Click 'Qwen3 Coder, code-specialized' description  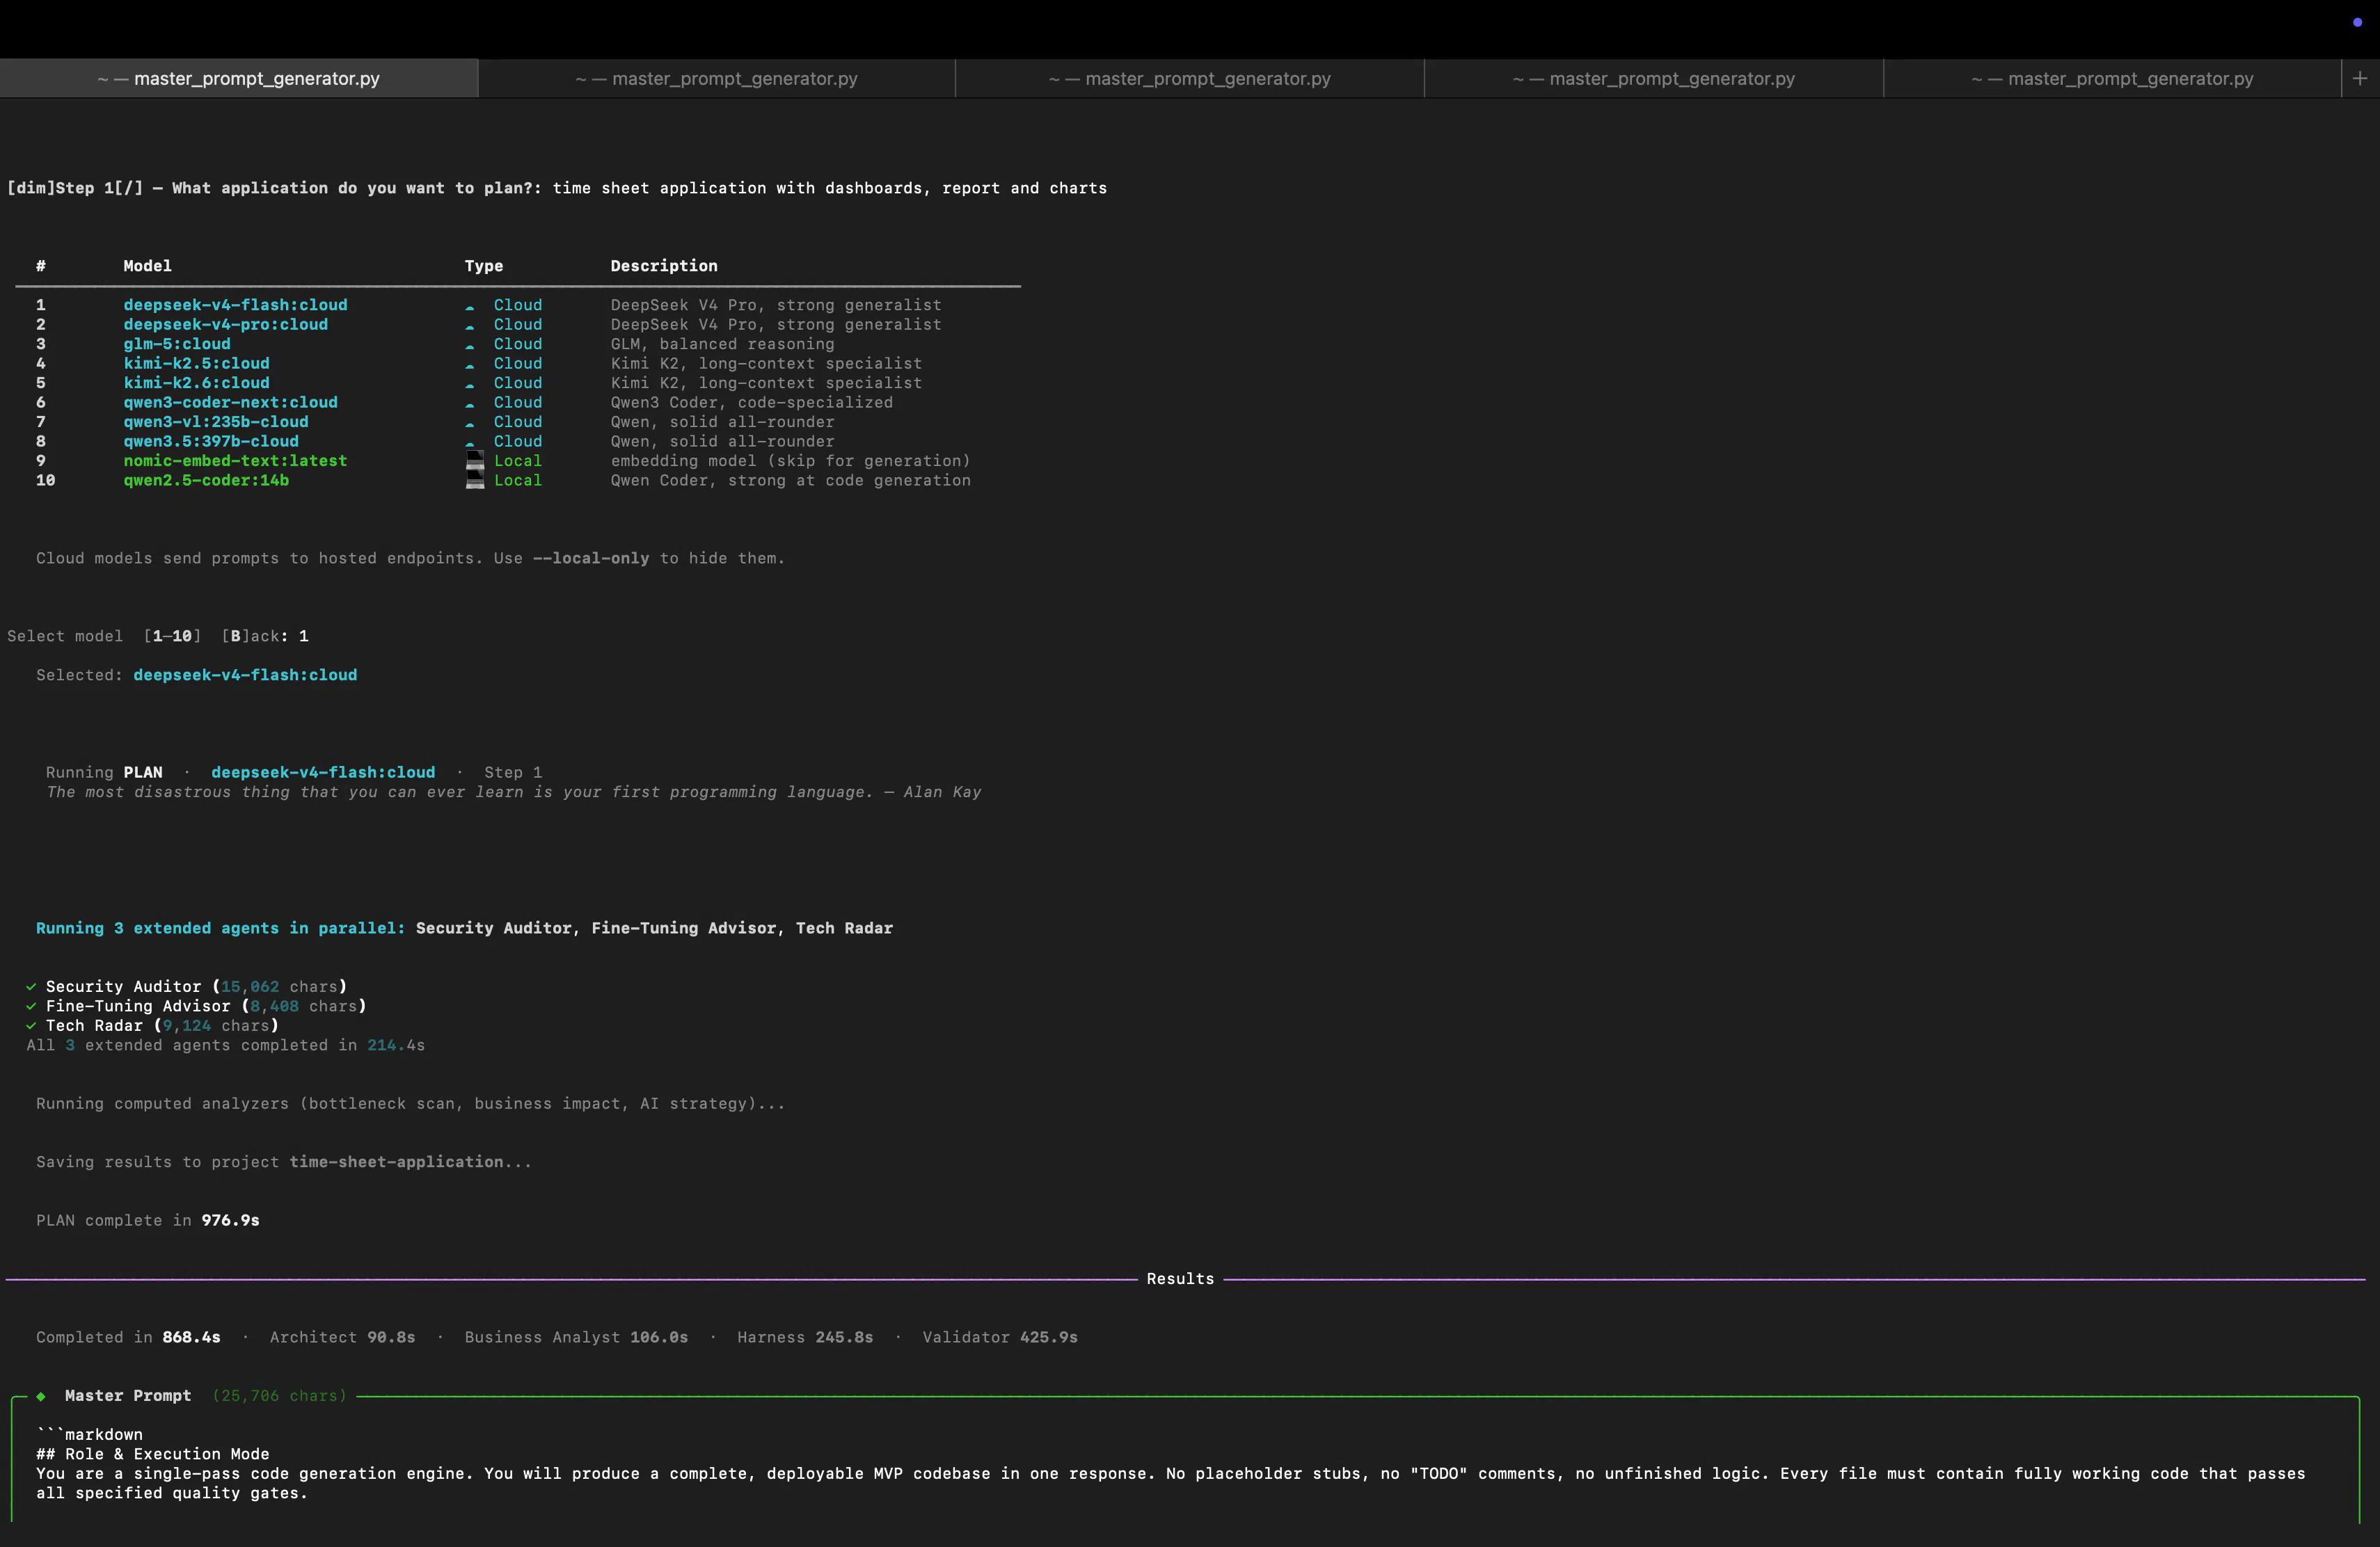[x=752, y=403]
